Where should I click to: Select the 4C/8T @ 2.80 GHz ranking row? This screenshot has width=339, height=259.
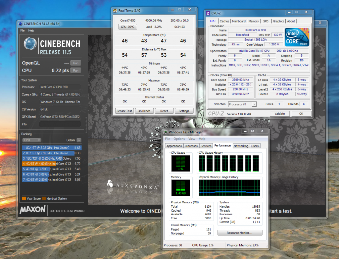pyautogui.click(x=52, y=180)
